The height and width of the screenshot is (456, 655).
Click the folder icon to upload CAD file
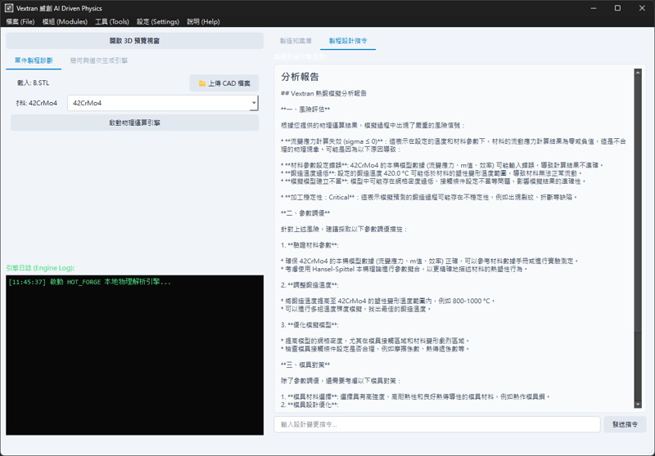pyautogui.click(x=202, y=83)
